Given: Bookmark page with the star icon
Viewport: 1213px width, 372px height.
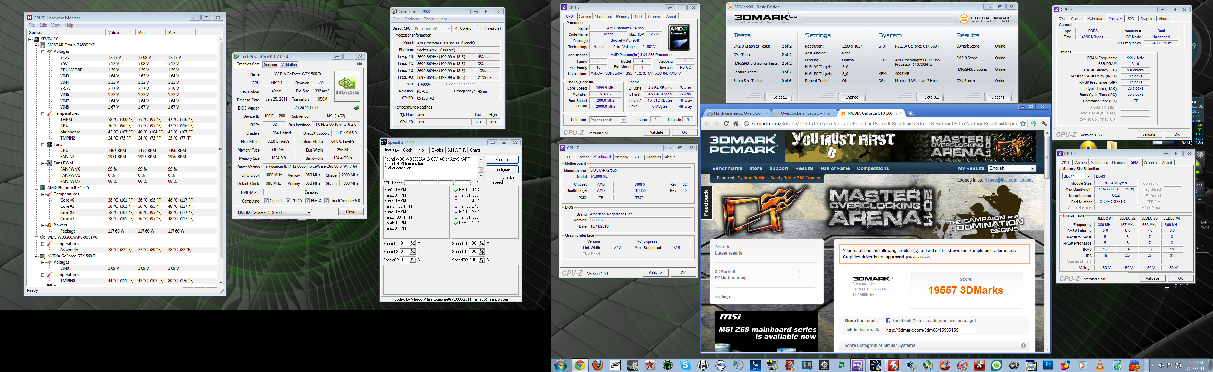Looking at the screenshot, I should click(x=1023, y=123).
